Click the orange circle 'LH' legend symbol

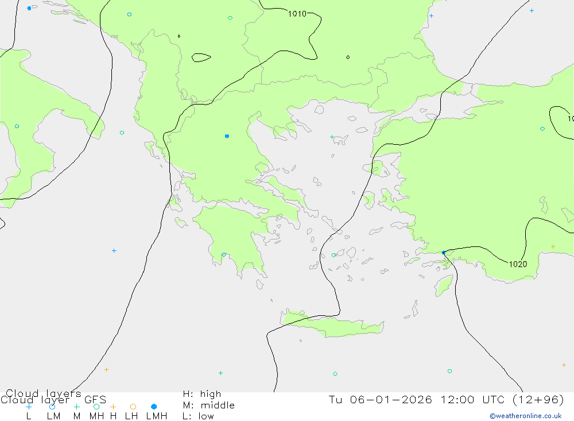[x=133, y=407]
